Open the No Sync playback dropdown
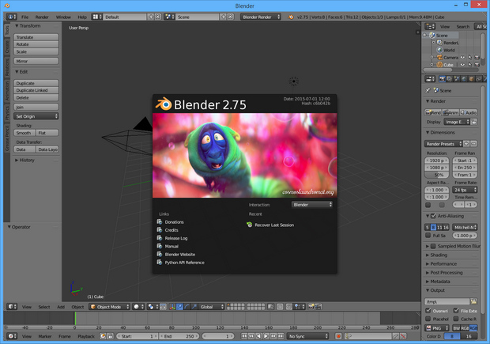This screenshot has height=344, width=490. (307, 336)
